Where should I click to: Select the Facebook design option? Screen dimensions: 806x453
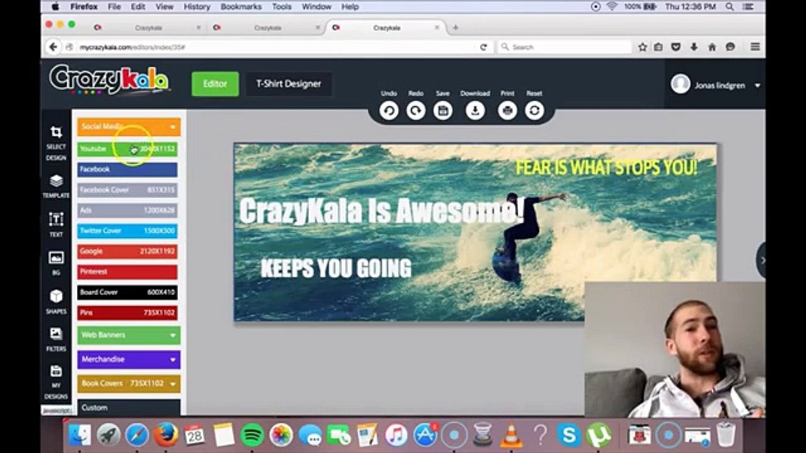coord(127,169)
